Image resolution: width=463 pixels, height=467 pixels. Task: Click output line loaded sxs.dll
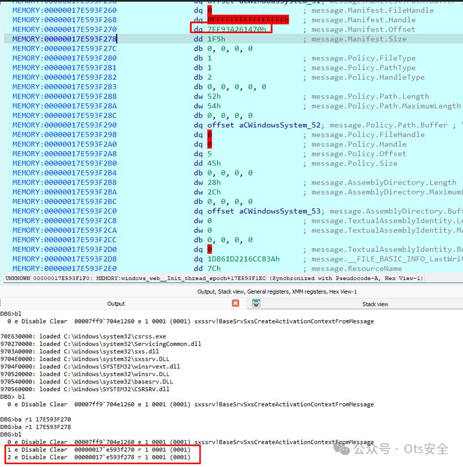(x=80, y=351)
